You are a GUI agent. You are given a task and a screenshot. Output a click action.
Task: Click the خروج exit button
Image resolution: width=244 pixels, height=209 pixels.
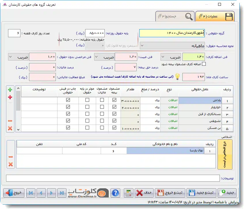tap(14, 193)
